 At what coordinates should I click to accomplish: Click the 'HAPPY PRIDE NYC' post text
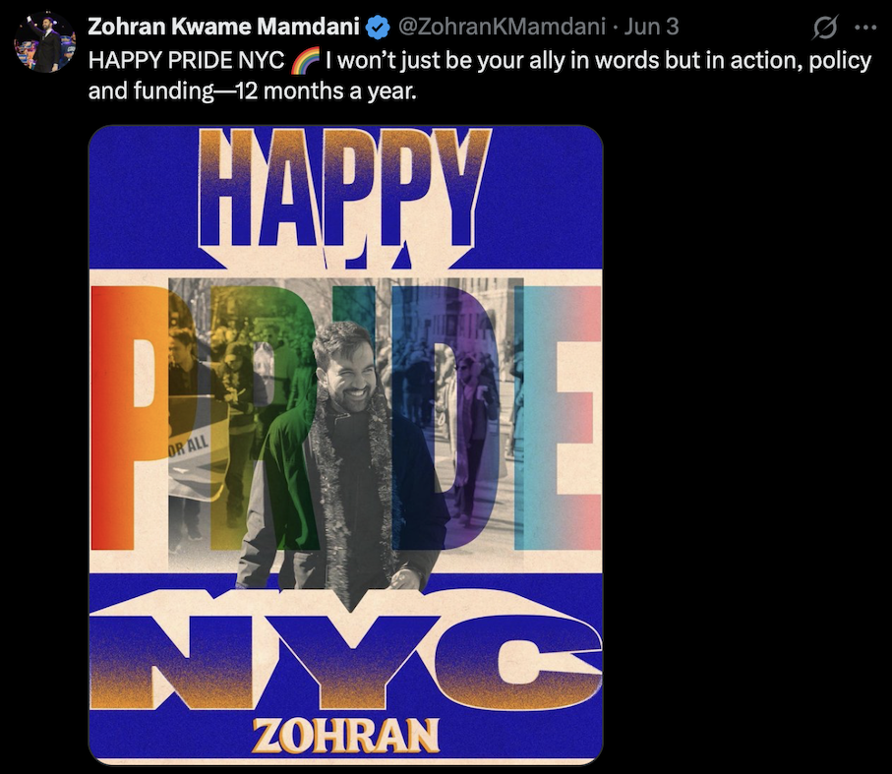point(187,60)
